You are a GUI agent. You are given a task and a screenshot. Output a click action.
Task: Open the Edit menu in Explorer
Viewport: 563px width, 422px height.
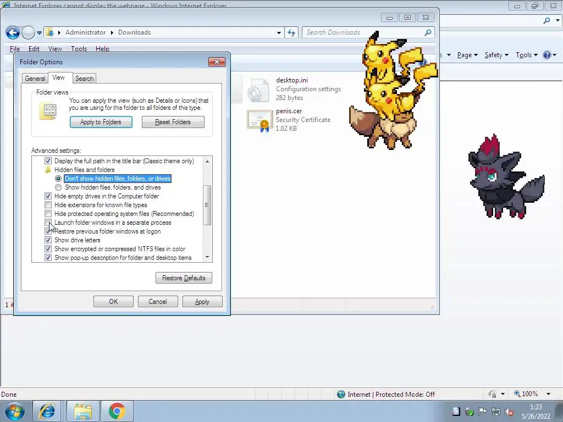(34, 49)
